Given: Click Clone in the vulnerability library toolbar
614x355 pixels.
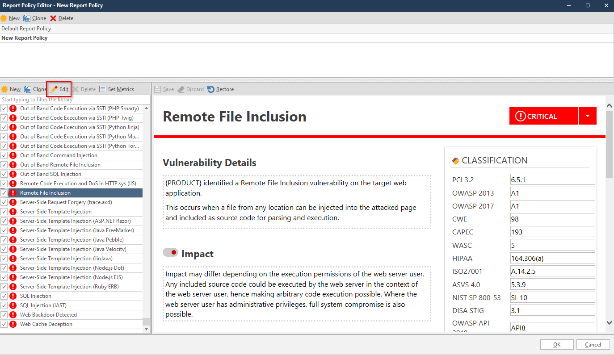Looking at the screenshot, I should pyautogui.click(x=35, y=89).
